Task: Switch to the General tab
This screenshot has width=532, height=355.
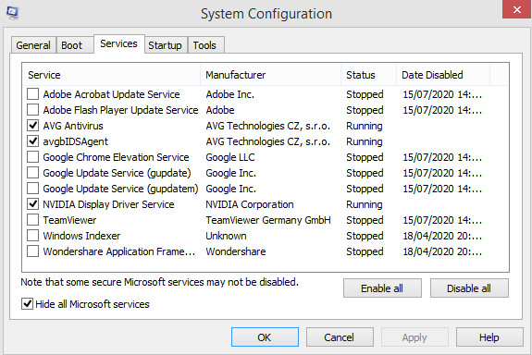Action: coord(33,45)
